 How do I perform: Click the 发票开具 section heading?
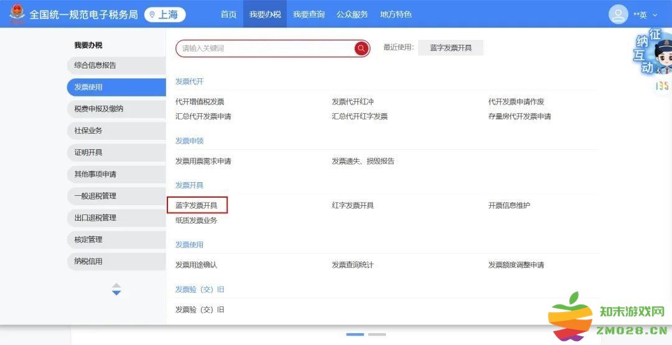(x=189, y=185)
